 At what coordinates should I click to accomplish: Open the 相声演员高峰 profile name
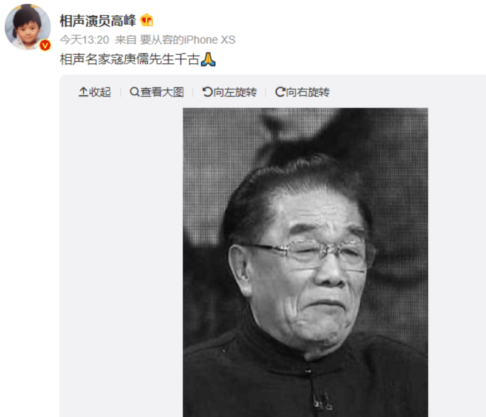(98, 21)
